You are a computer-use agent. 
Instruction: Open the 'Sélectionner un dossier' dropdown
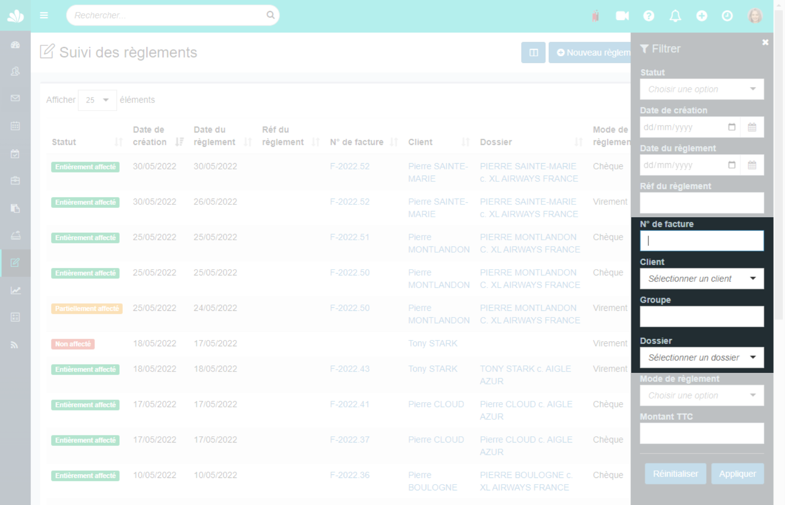point(702,358)
